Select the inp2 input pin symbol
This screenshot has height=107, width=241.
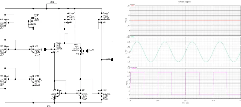[x=87, y=51]
